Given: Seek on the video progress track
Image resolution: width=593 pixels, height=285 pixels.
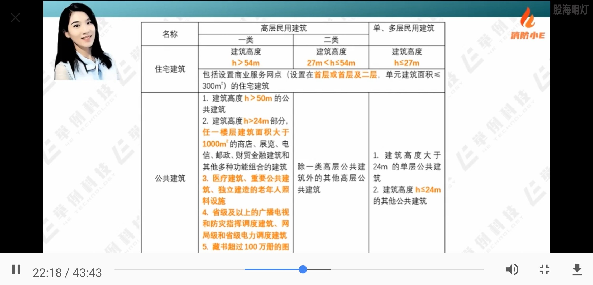Looking at the screenshot, I should 299,269.
